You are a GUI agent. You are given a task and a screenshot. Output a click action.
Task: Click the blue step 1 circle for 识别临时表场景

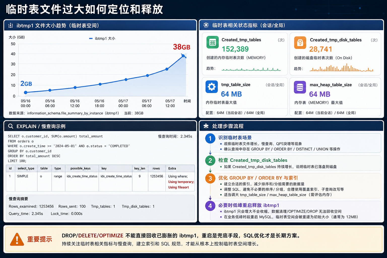[210, 138]
